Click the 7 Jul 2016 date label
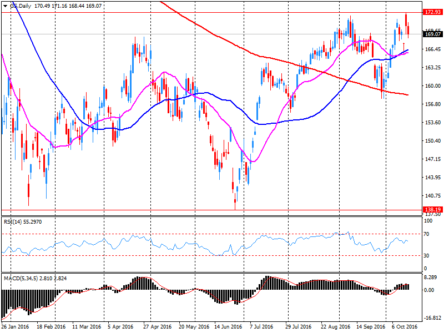Viewport: 444px width, 333px height. point(261,327)
